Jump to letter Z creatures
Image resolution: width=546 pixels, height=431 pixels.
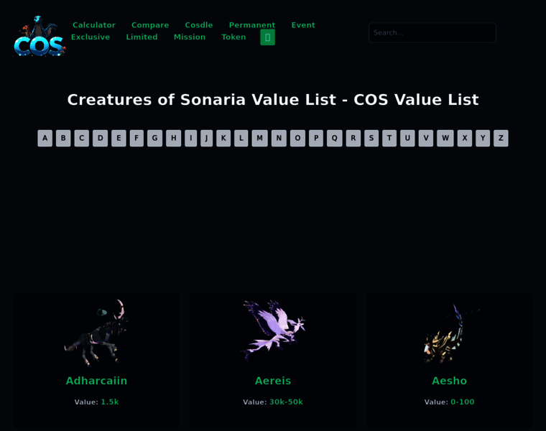(x=501, y=138)
